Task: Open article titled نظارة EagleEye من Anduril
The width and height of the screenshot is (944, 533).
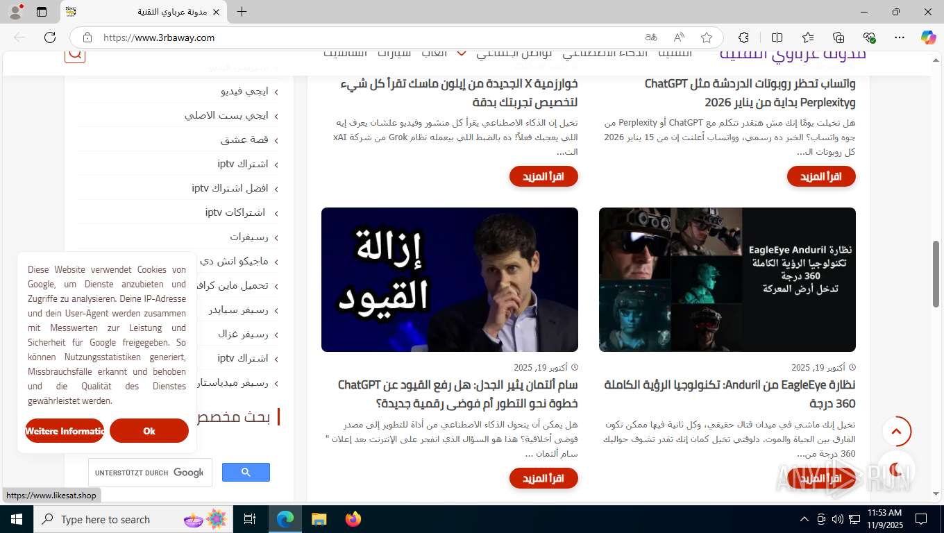Action: click(730, 394)
